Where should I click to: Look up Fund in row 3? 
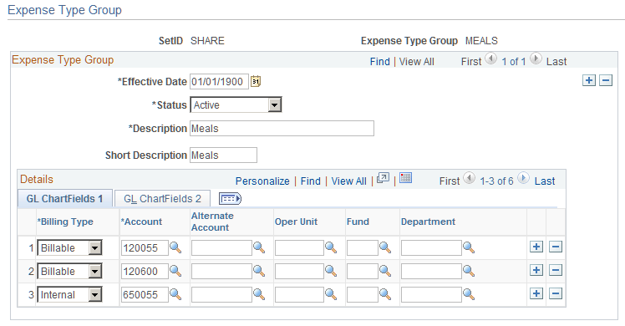[385, 294]
